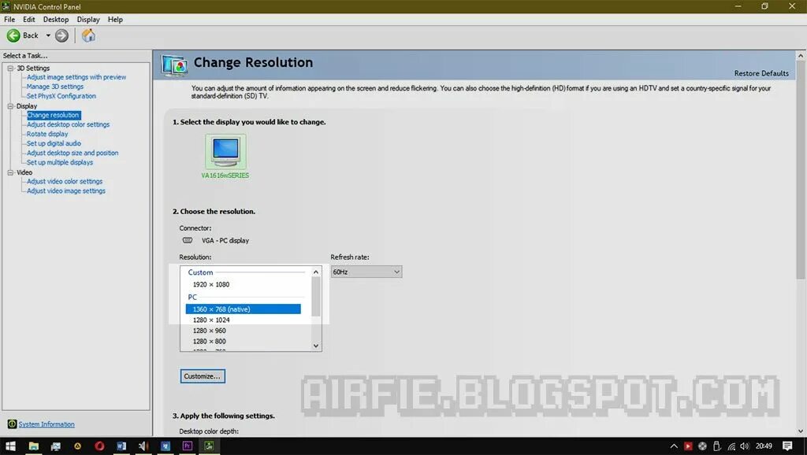Open Set PhysX Configuration
The height and width of the screenshot is (455, 807).
(61, 96)
